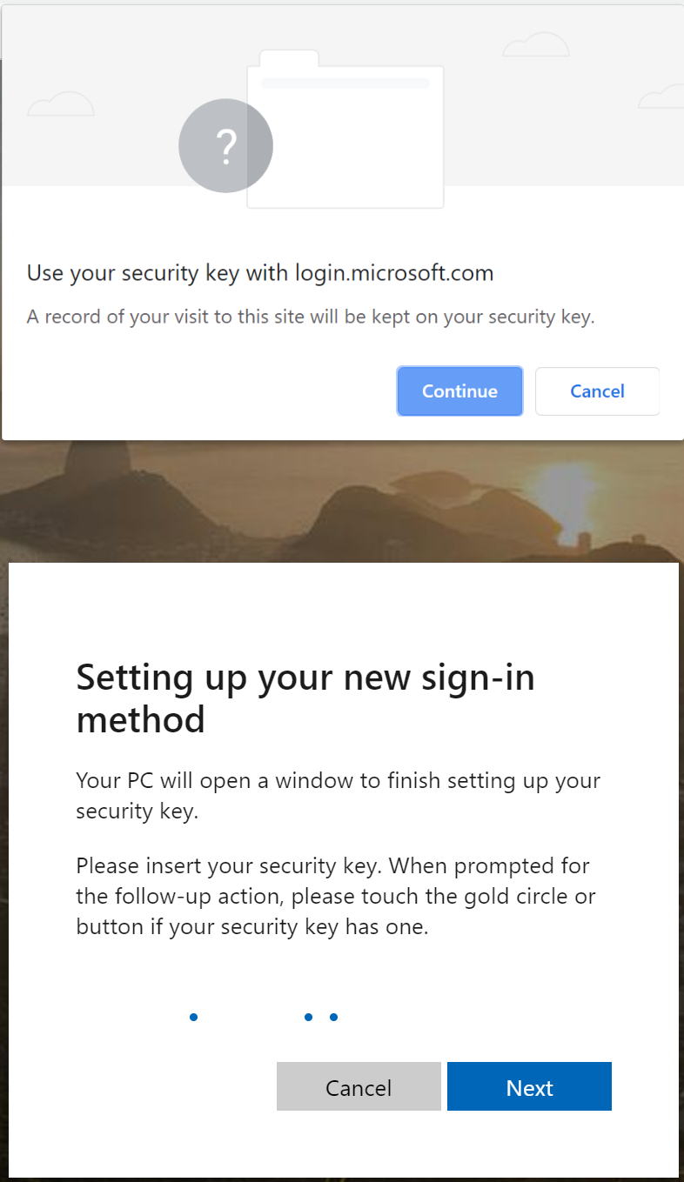Click the mountain silhouette in the background photo

tap(96, 470)
